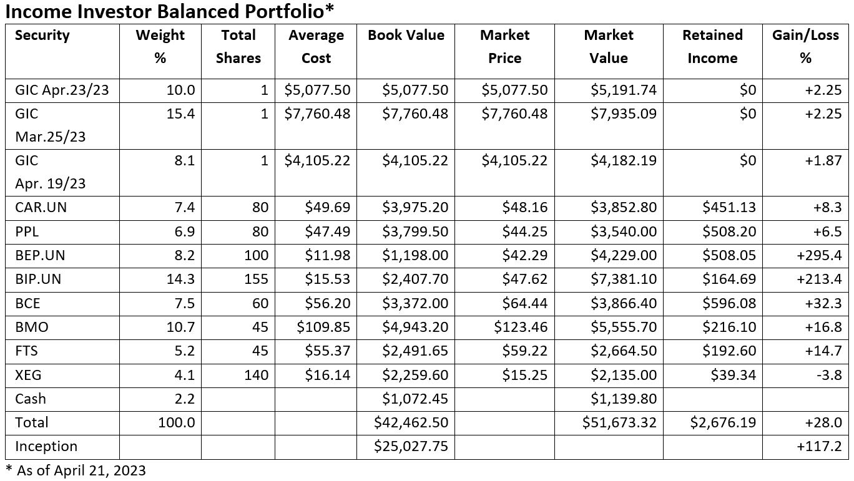Screen dimensions: 854x481
Task: Select the GIC Apr.23/23 security cell
Action: (62, 90)
